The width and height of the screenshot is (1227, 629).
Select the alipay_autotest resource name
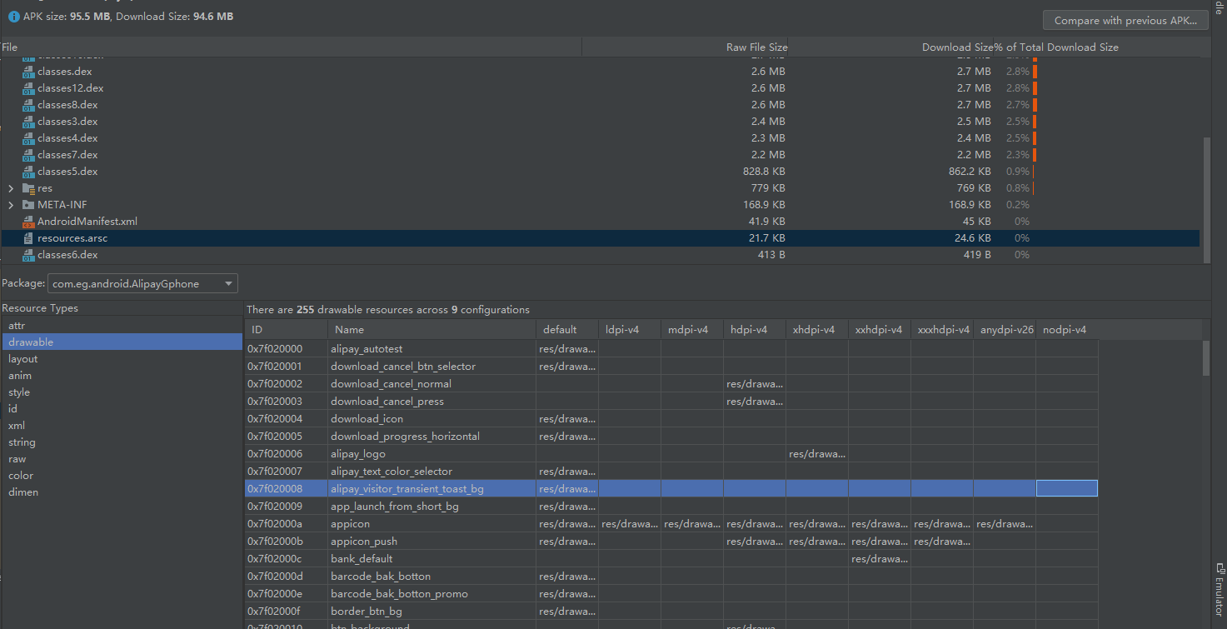click(x=367, y=349)
